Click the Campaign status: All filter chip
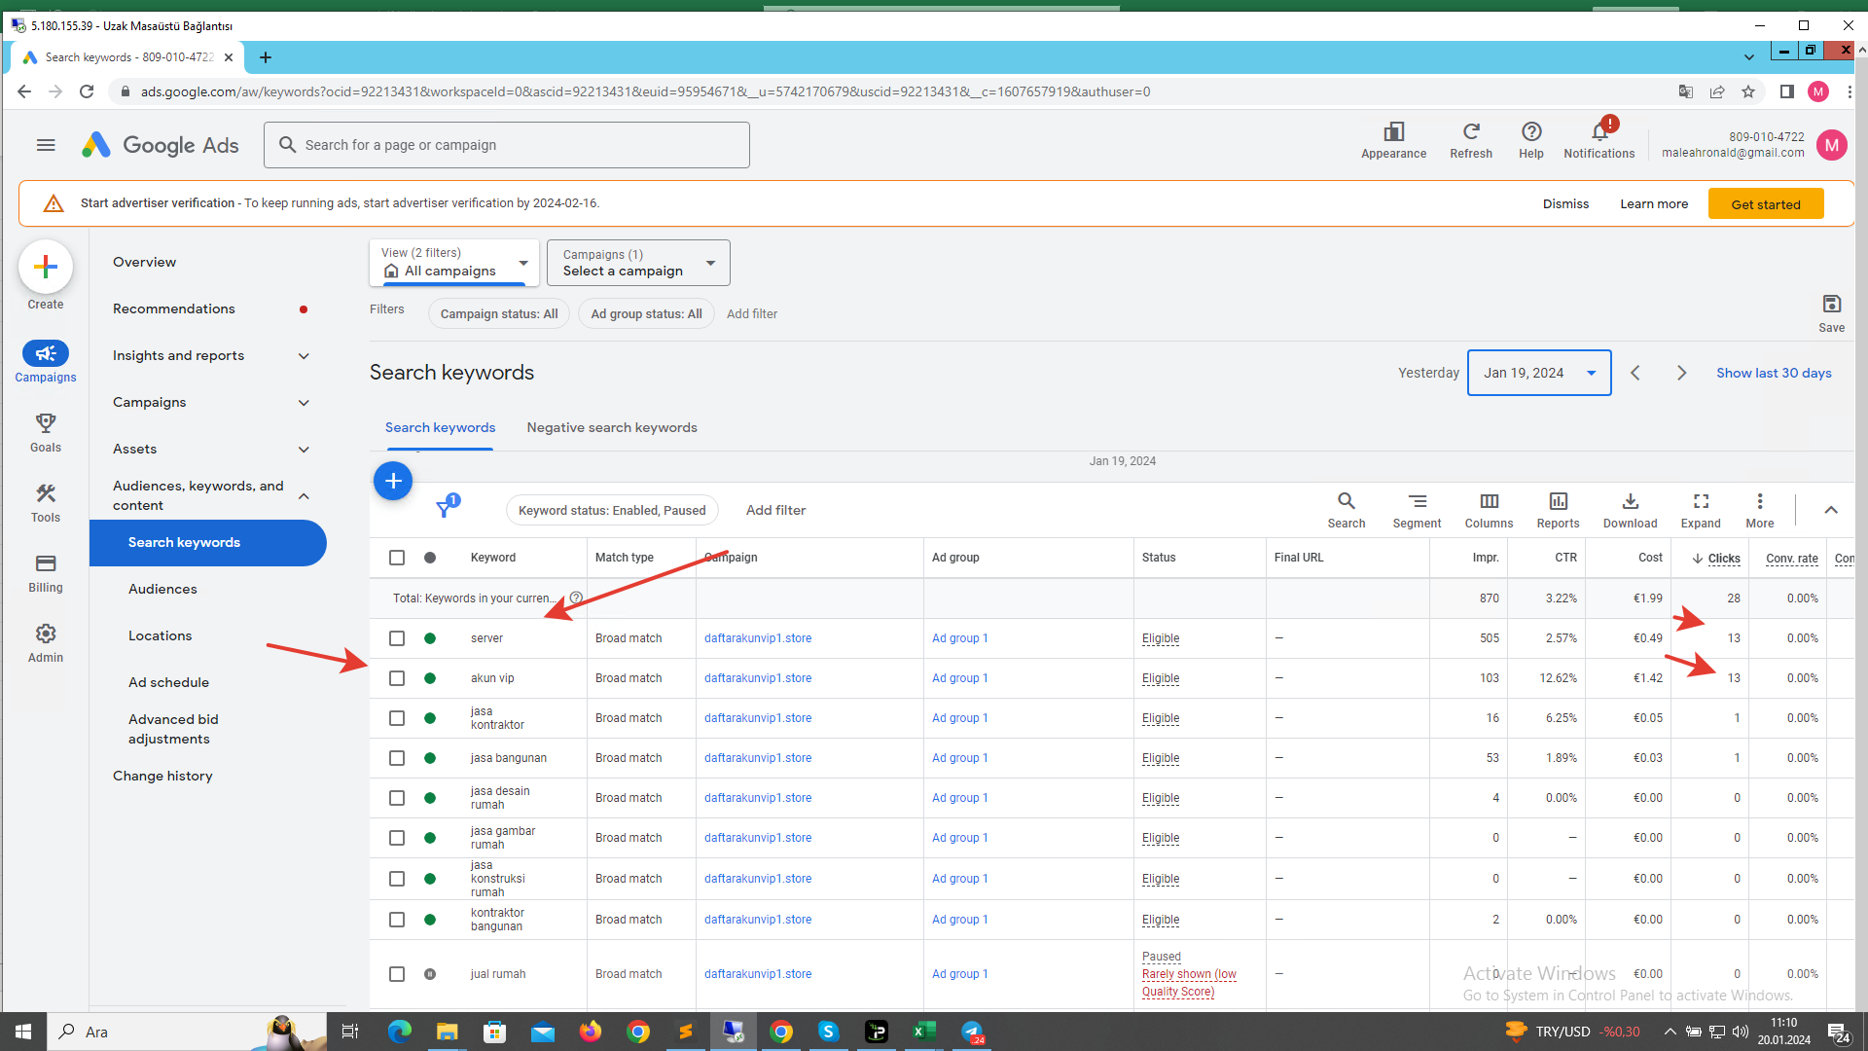 click(499, 313)
